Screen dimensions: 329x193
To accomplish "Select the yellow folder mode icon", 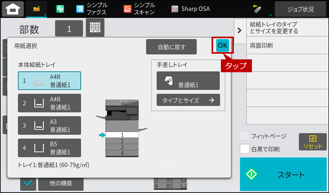I will pos(37,9).
